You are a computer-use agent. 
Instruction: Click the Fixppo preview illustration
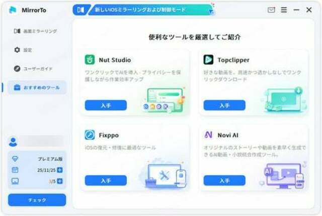(165, 175)
